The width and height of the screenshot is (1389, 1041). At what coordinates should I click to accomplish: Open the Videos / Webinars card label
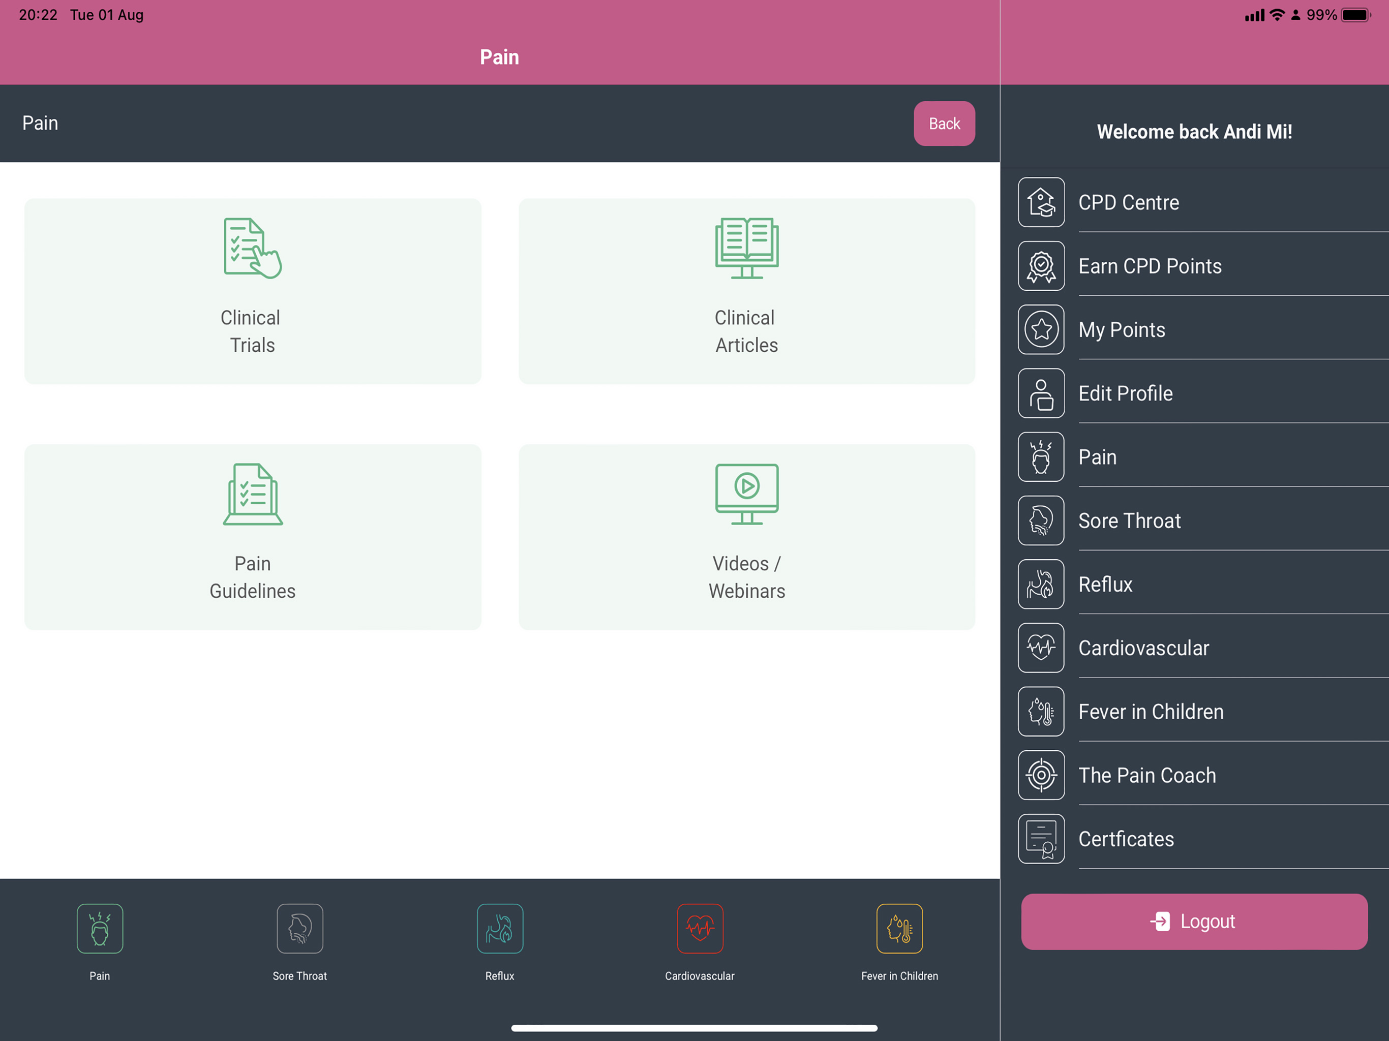point(747,577)
